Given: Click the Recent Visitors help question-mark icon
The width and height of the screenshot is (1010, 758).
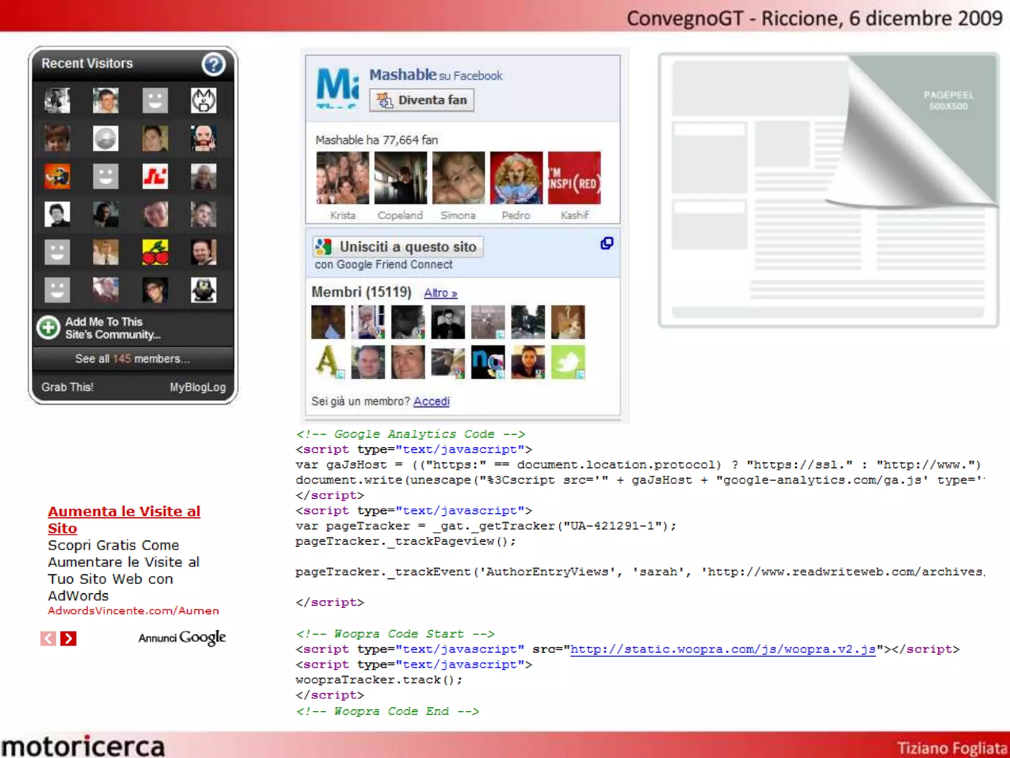Looking at the screenshot, I should tap(213, 65).
